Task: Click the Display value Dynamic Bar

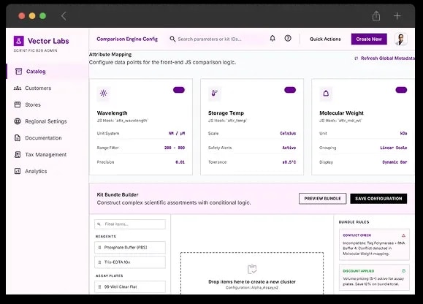Action: pos(395,162)
